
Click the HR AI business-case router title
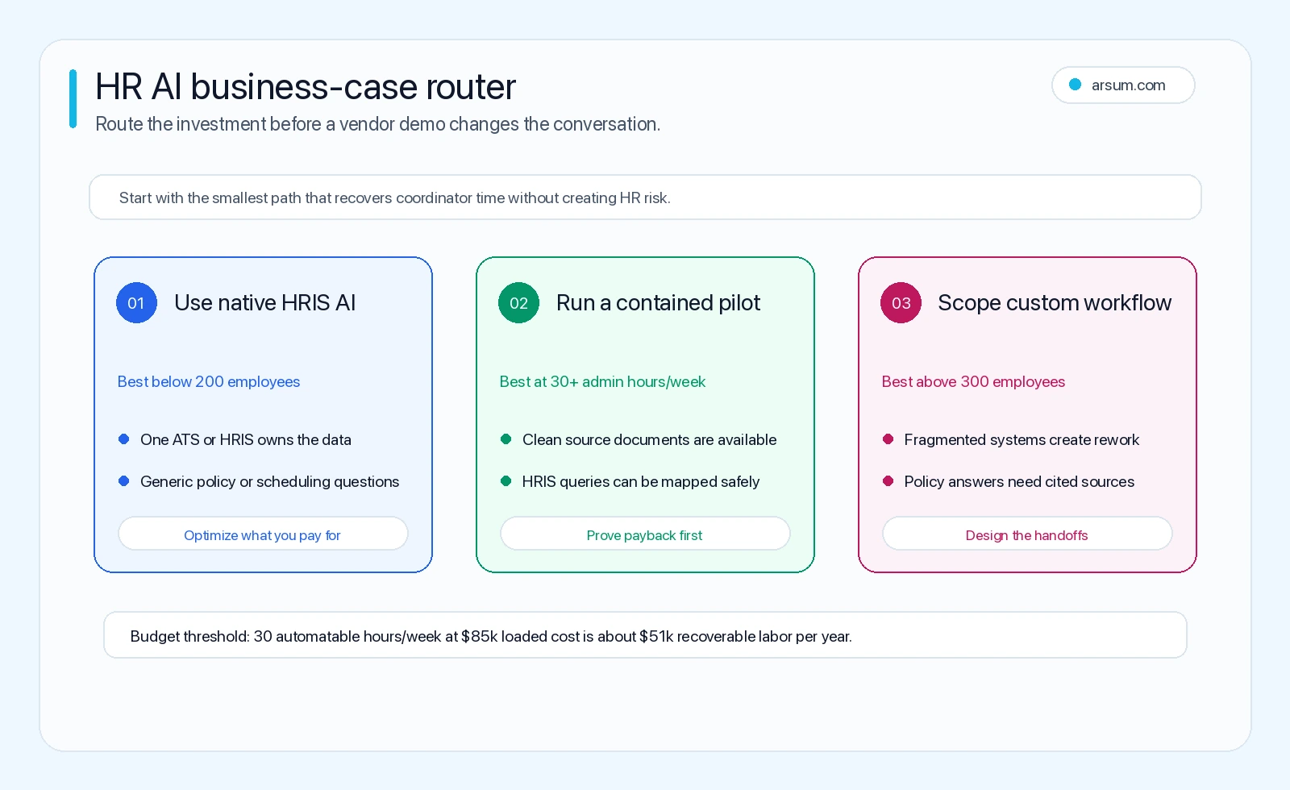click(306, 87)
